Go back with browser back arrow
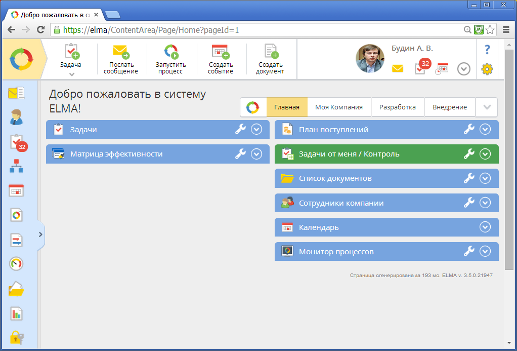 11,30
